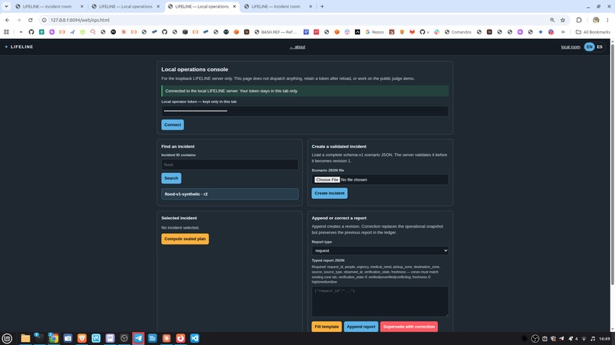Open the Comandos bookmark

point(458,32)
